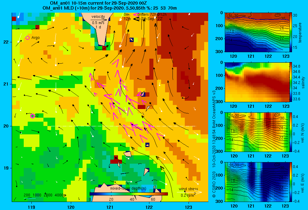Click the main map's left-axis latitude '21' label
Viewport: 308px width, 210px height.
(x=6, y=84)
